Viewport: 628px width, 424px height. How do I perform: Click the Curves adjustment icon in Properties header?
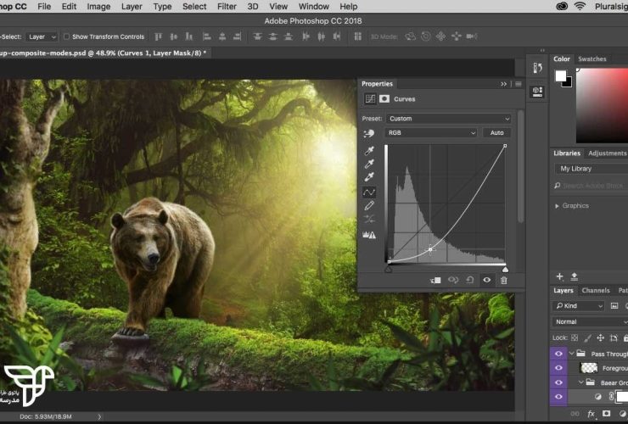coord(370,99)
